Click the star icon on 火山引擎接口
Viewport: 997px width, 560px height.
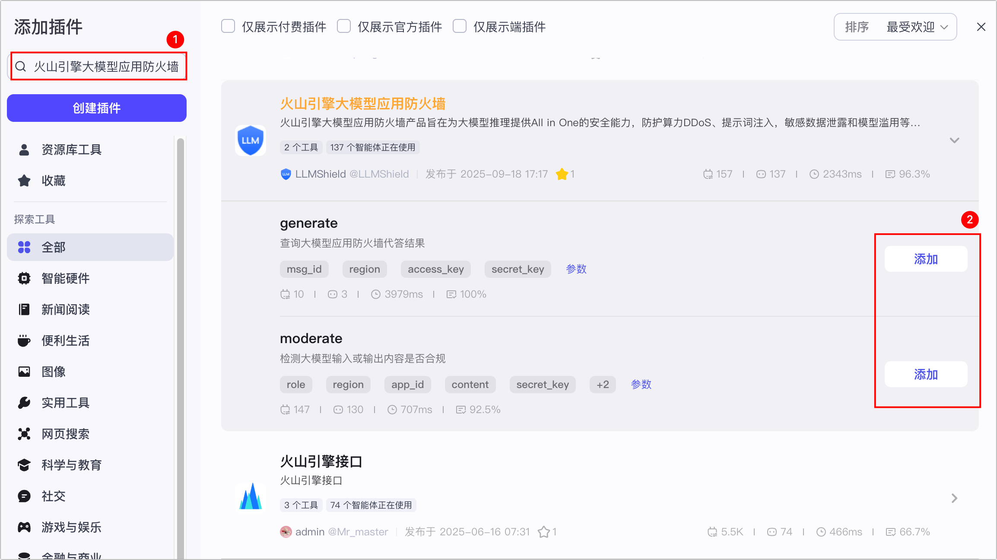[543, 532]
